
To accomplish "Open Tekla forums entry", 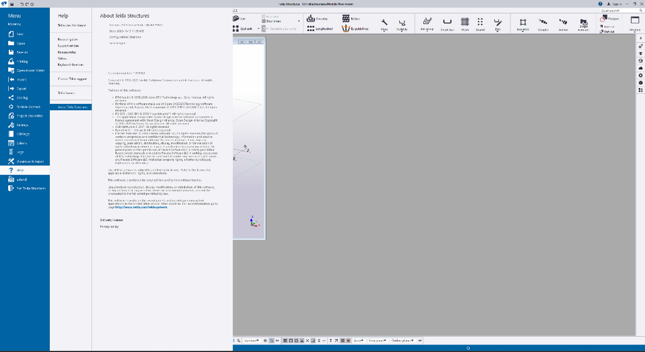I will 66,93.
